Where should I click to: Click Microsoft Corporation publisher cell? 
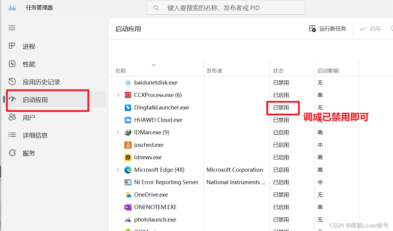[x=235, y=170]
